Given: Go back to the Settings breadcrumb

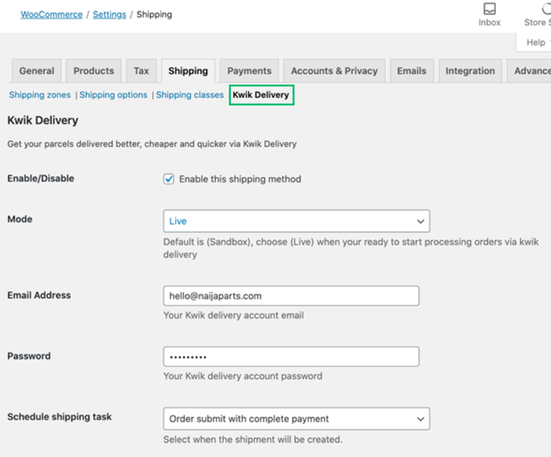Looking at the screenshot, I should click(x=109, y=15).
